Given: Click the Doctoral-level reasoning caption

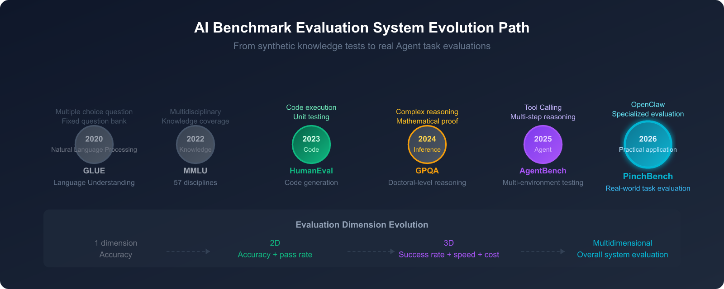Looking at the screenshot, I should (427, 182).
